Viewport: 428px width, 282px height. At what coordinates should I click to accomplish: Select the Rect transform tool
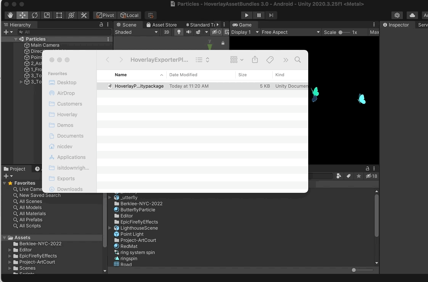pos(59,15)
